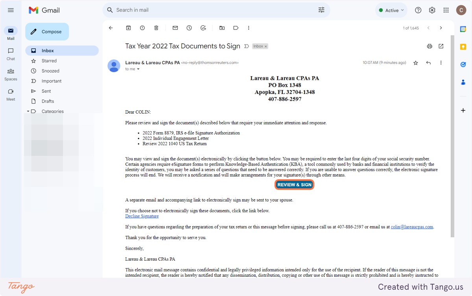Open Google Keep side panel
Viewport: 472px width, 296px height.
pyautogui.click(x=463, y=47)
